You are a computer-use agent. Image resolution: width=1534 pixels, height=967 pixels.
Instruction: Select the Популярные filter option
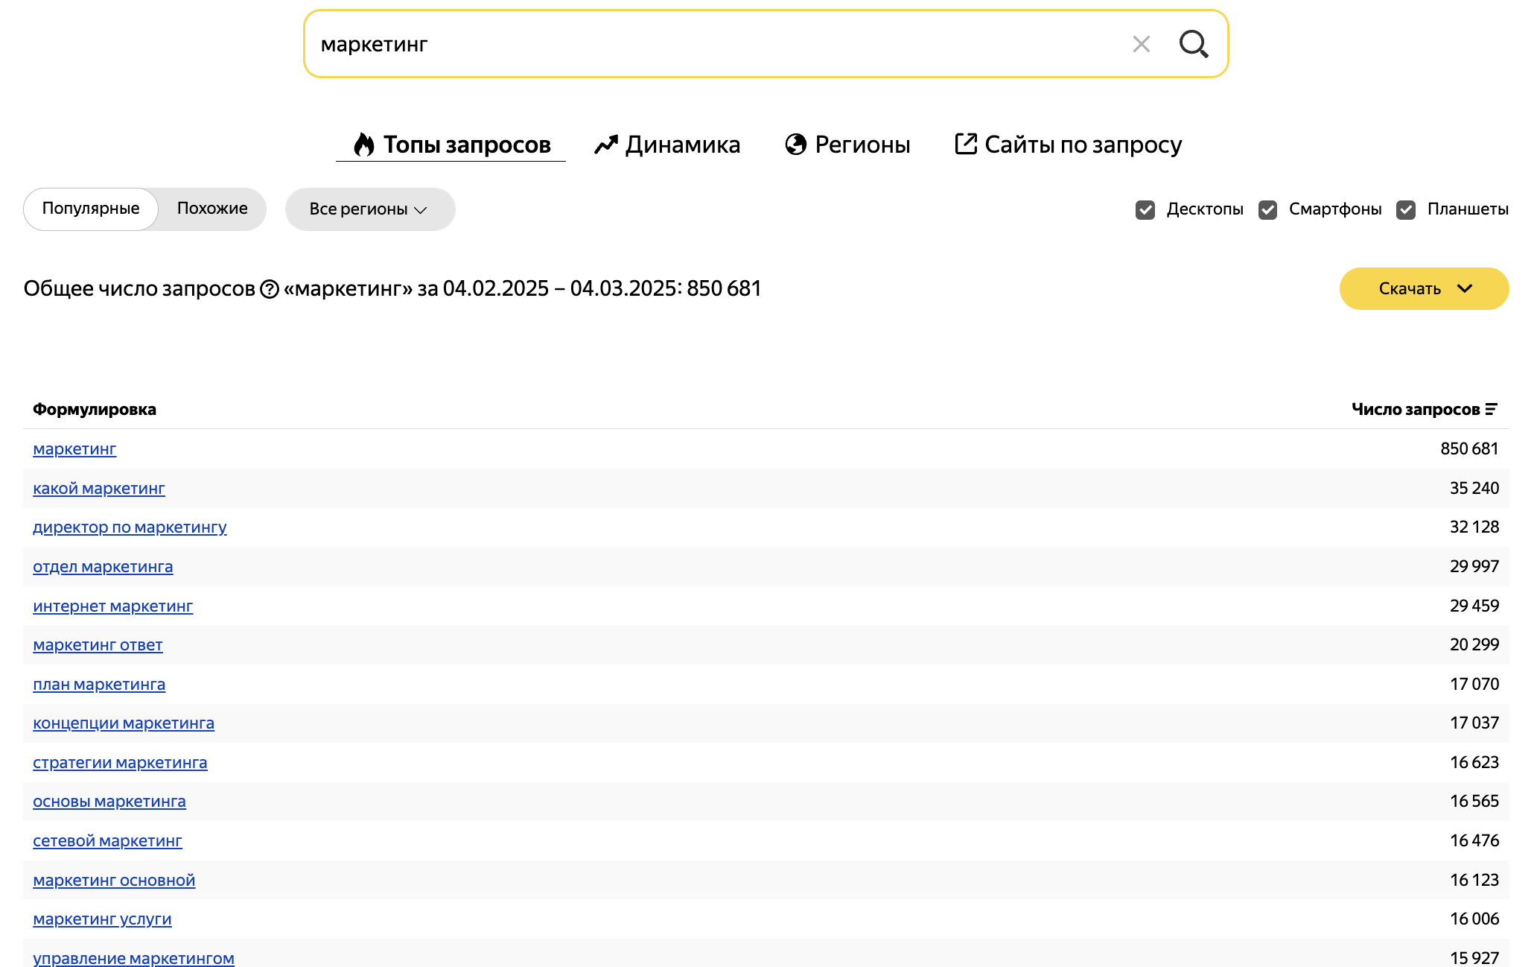tap(91, 209)
